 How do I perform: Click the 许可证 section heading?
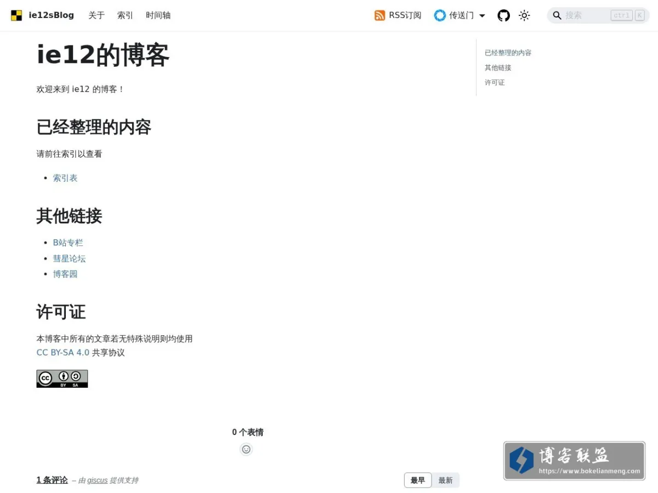click(61, 312)
